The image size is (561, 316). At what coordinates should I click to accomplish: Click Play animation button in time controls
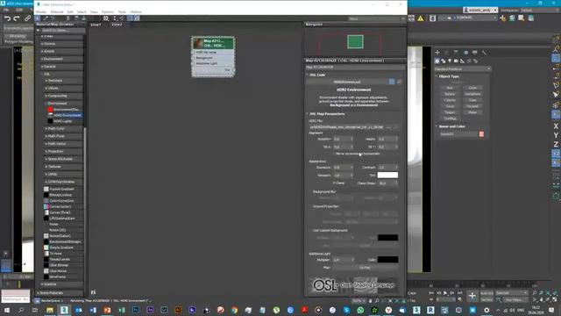coord(445,293)
